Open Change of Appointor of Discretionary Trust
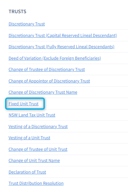The height and width of the screenshot is (193, 128). point(49,81)
